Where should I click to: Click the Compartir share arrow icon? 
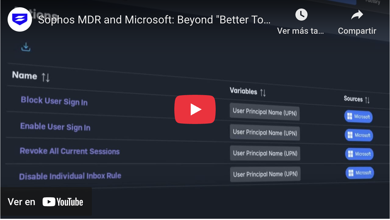(357, 15)
